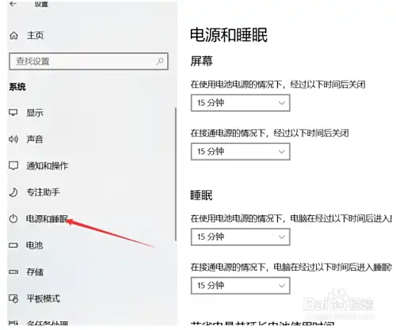
Task: Click the 声音 speaker icon
Action: [13, 139]
